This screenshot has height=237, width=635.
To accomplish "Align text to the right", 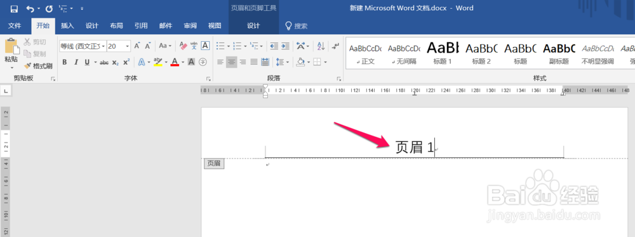I will click(x=243, y=62).
